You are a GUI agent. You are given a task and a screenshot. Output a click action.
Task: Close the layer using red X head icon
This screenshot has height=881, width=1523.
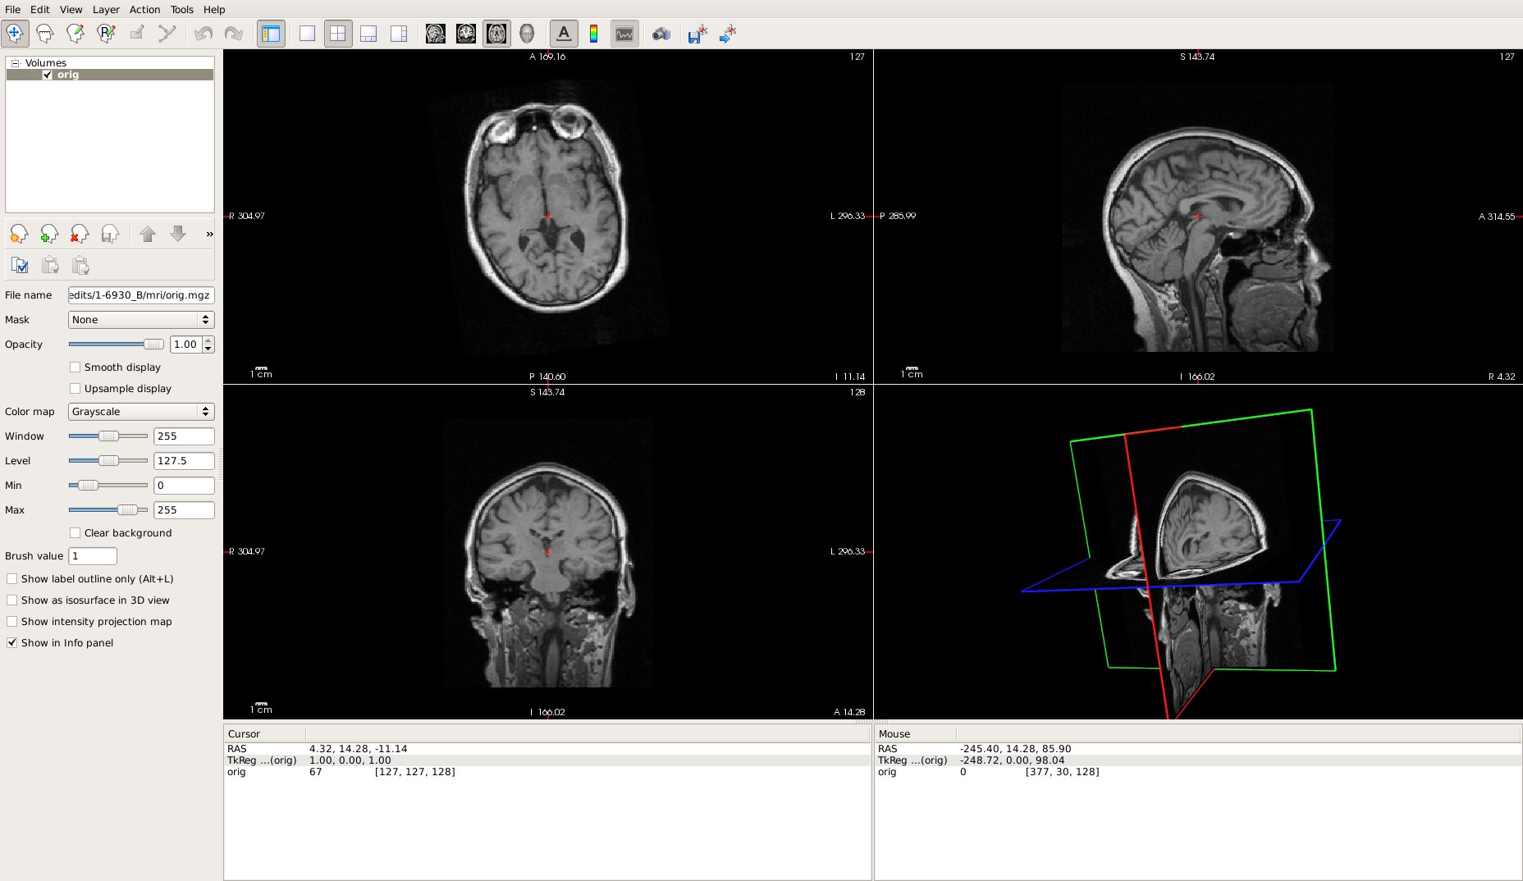[80, 235]
